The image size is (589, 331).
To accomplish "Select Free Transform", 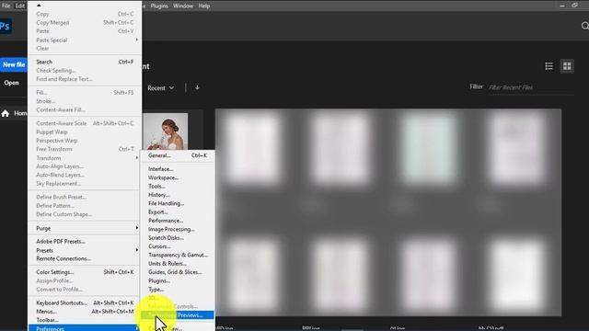I will click(85, 149).
